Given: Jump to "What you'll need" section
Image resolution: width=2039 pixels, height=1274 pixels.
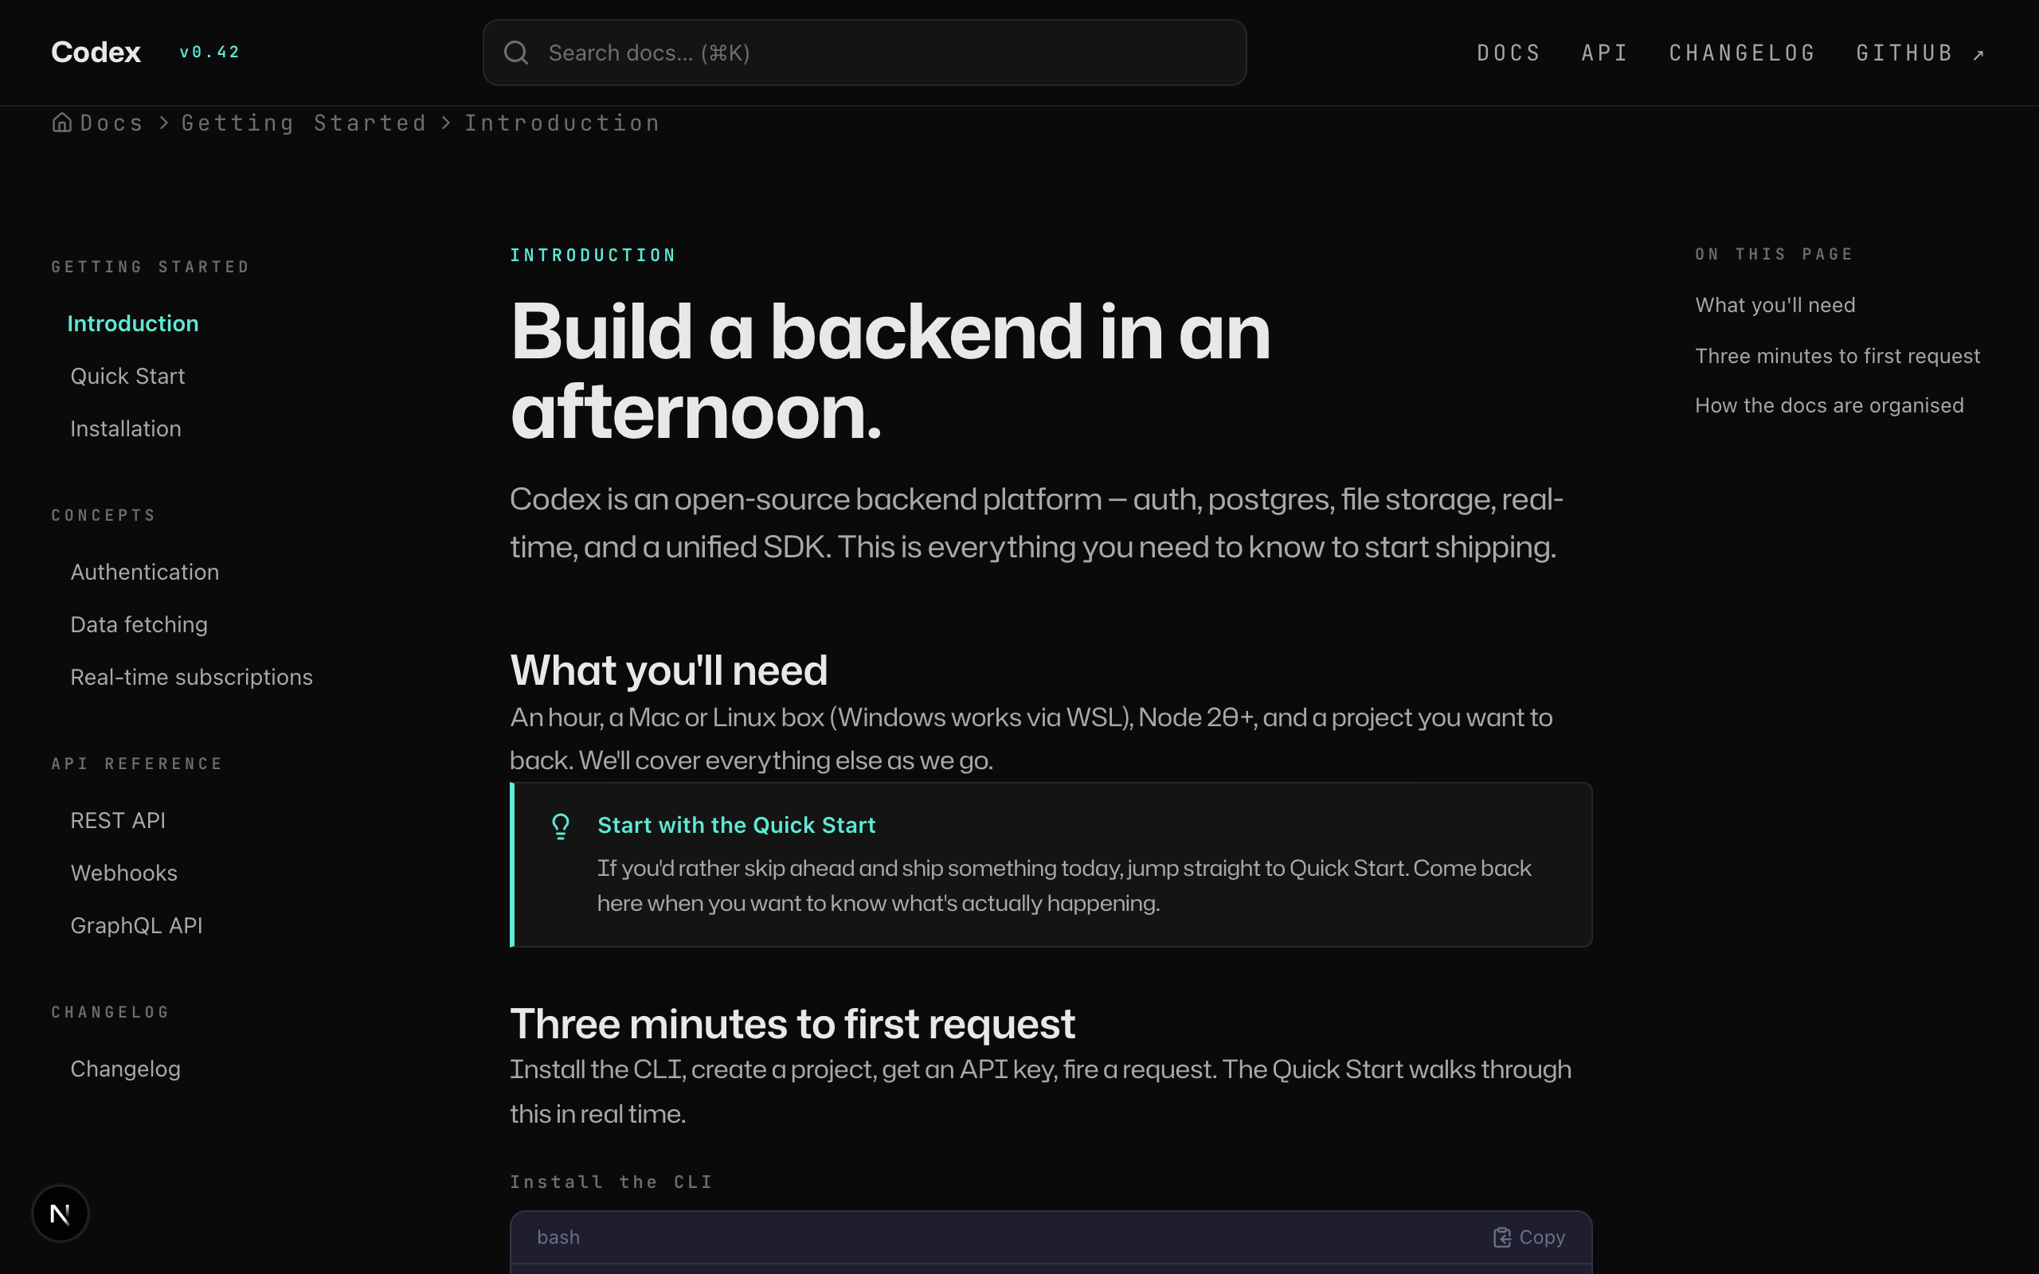Looking at the screenshot, I should 1775,305.
